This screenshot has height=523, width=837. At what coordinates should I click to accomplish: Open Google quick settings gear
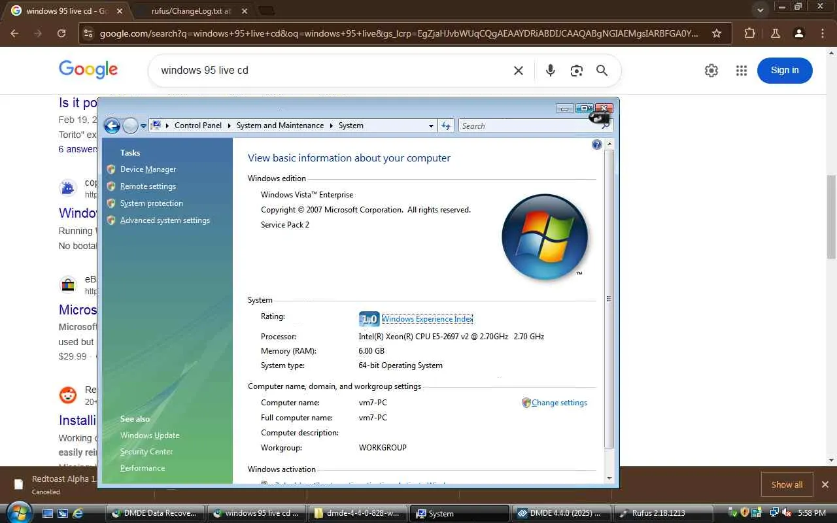(x=711, y=71)
